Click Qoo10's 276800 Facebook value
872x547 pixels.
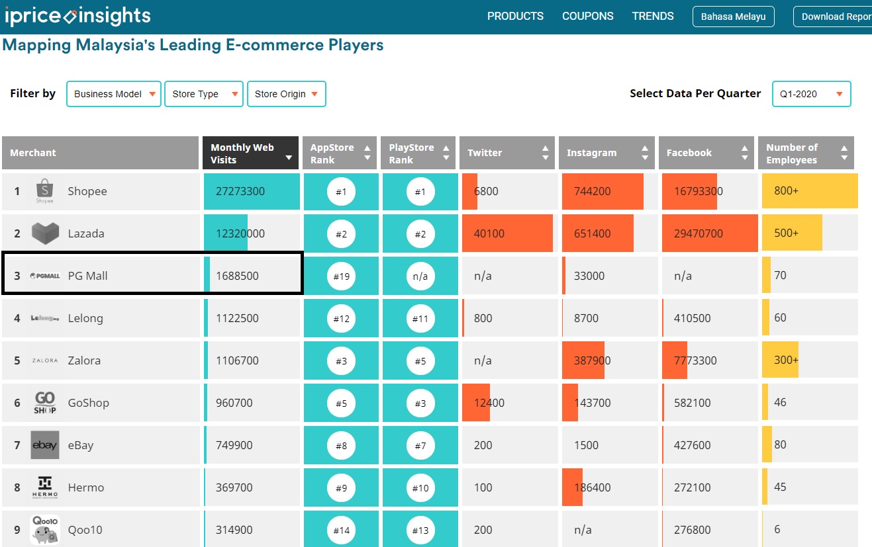tap(693, 530)
